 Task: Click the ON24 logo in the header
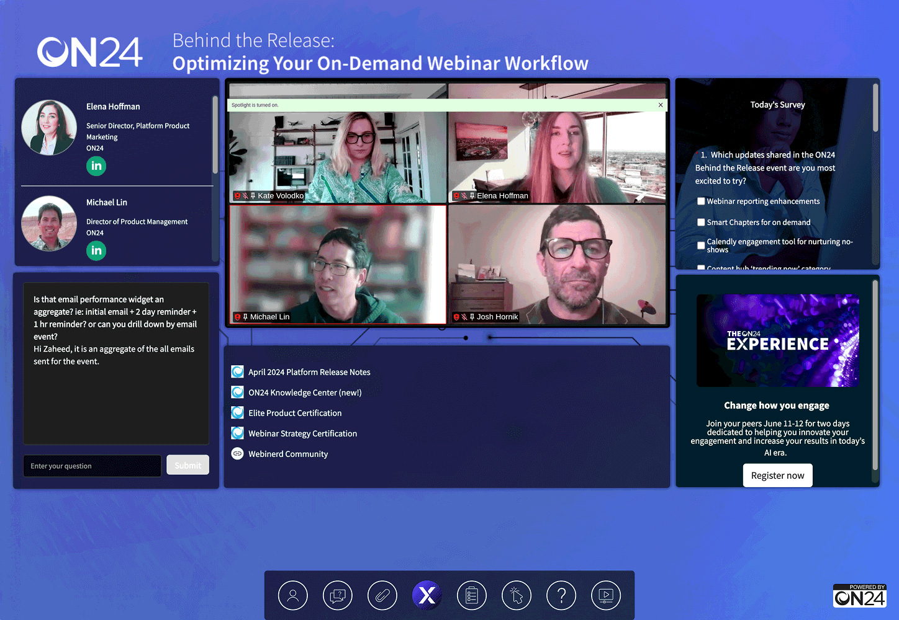(90, 52)
